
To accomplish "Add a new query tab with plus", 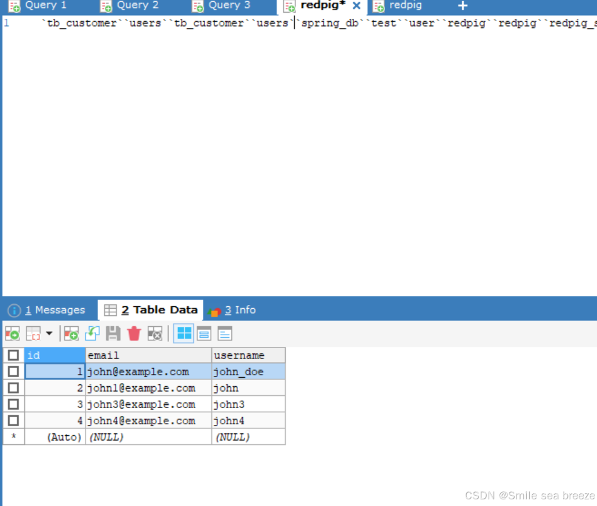I will pyautogui.click(x=463, y=5).
